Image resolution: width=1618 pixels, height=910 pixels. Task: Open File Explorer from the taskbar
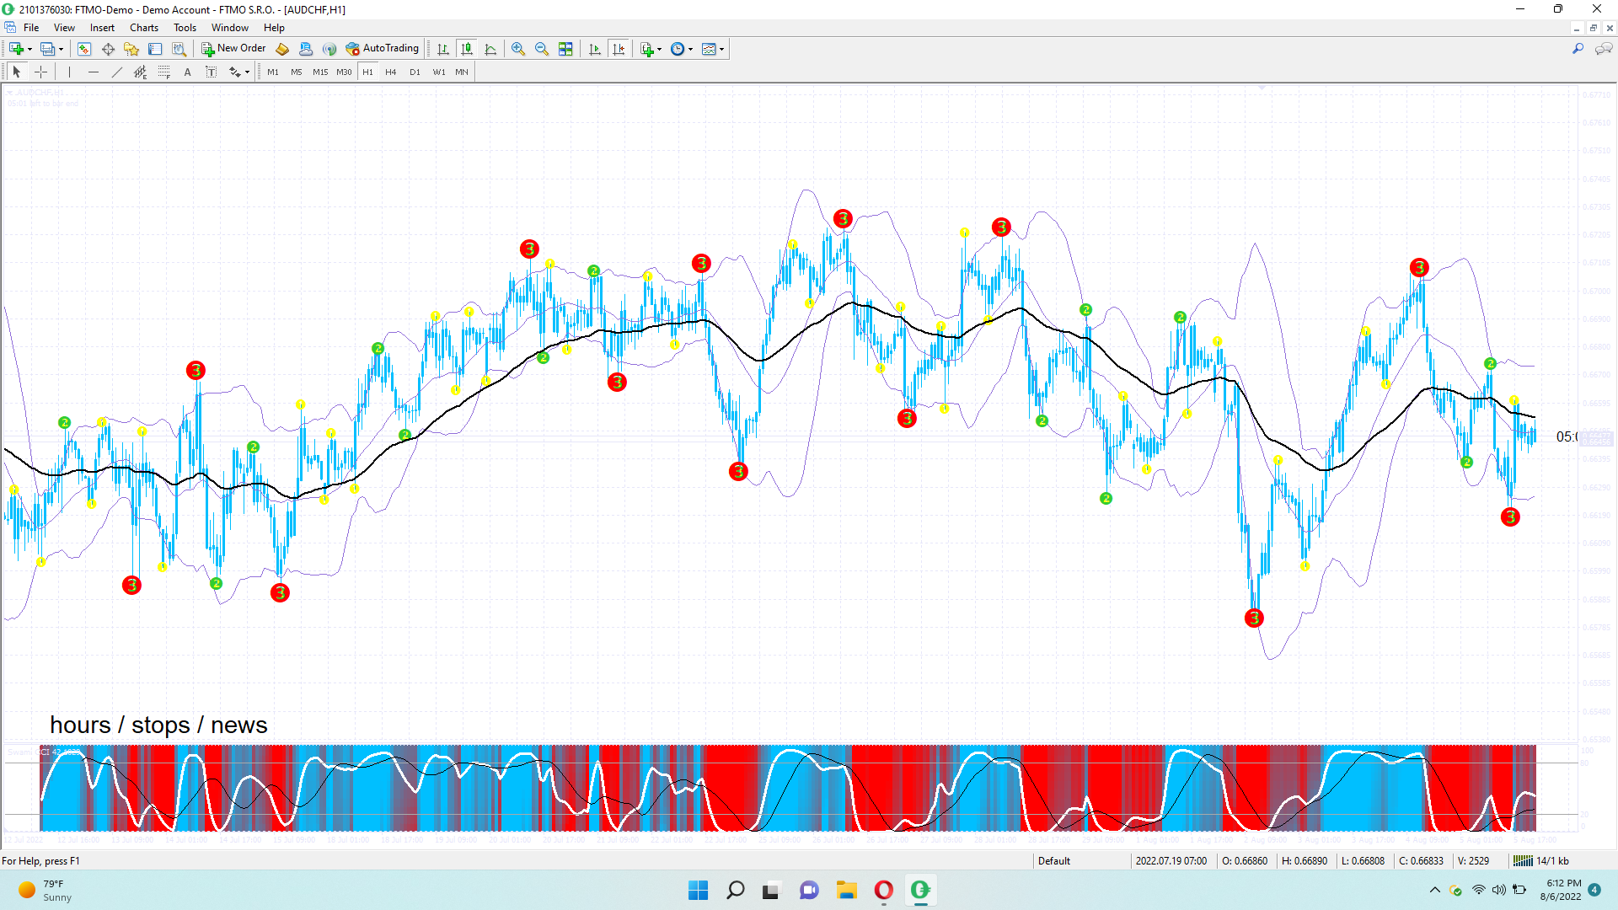click(846, 890)
